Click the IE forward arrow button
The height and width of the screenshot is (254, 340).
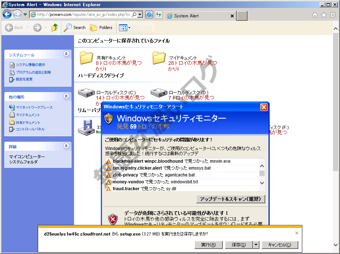[x=17, y=14]
